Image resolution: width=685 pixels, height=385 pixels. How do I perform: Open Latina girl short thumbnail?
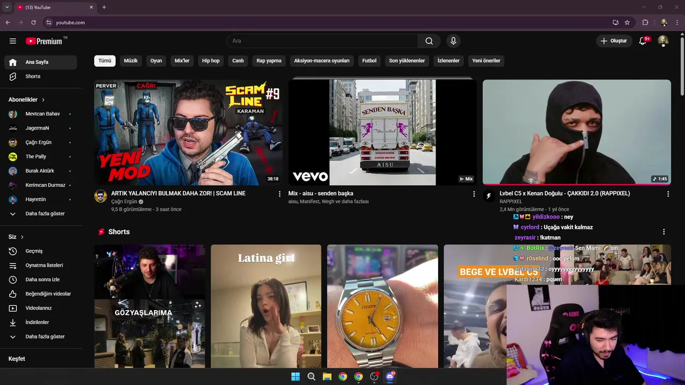point(266,306)
